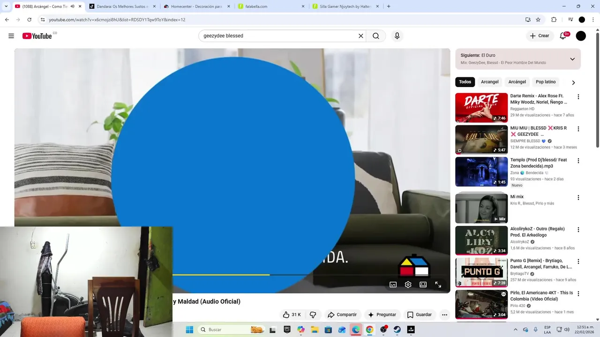Select the Arcángel accented filter chip
The image size is (600, 337).
pyautogui.click(x=517, y=82)
